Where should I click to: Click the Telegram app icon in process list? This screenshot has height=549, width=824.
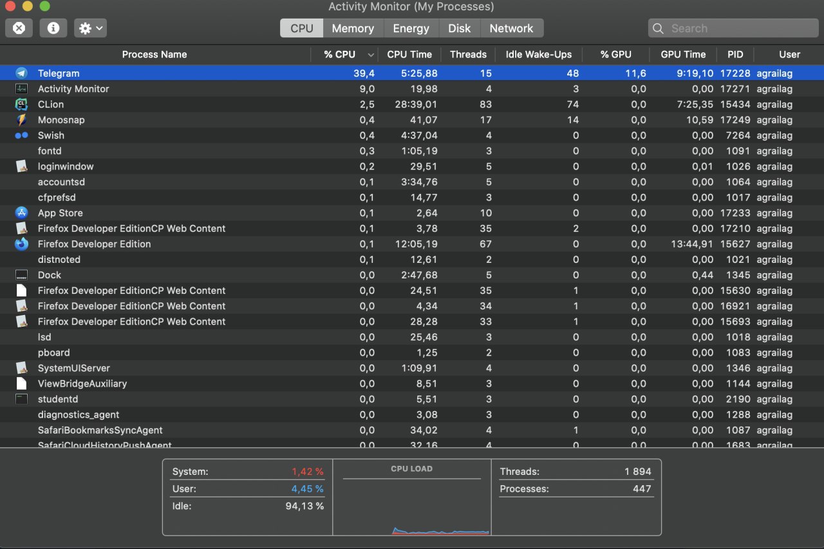[x=22, y=73]
